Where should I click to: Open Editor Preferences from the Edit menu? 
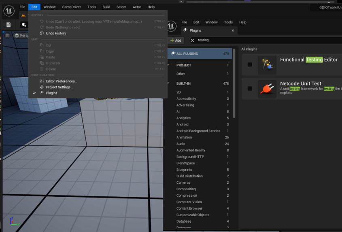(x=61, y=81)
